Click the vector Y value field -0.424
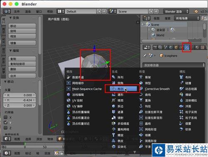 point(20,100)
